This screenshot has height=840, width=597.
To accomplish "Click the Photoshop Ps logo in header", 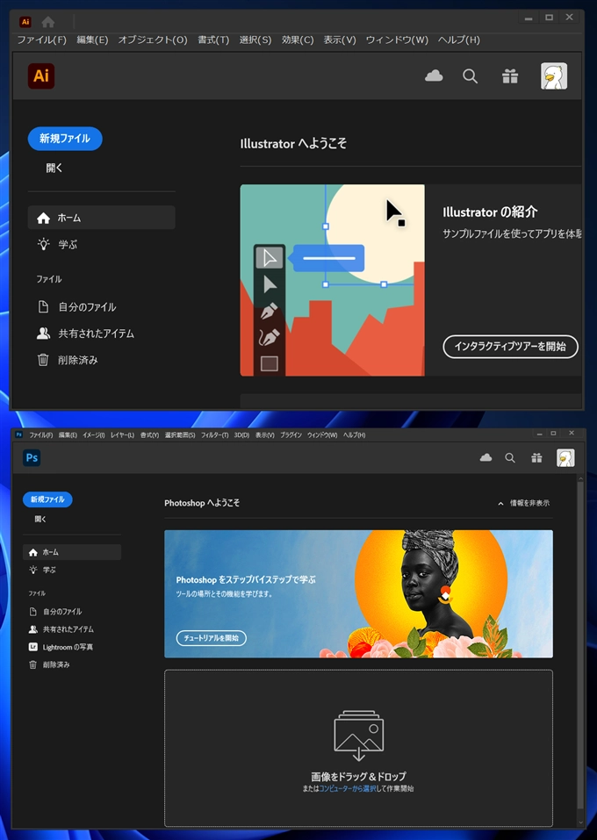I will pos(32,457).
